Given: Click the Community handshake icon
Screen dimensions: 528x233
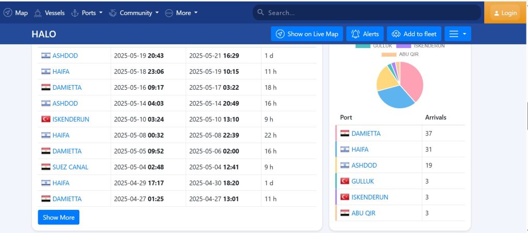Looking at the screenshot, I should coord(113,13).
